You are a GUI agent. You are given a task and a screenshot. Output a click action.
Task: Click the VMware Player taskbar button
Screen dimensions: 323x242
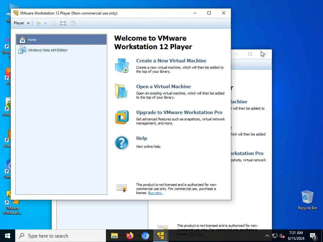coord(161,236)
